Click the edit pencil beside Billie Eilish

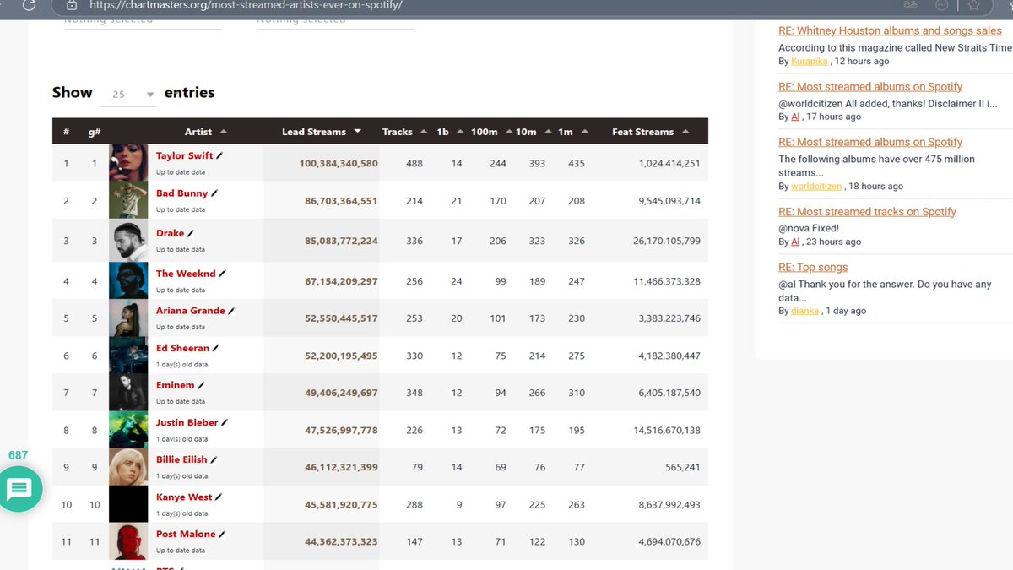[x=214, y=460]
